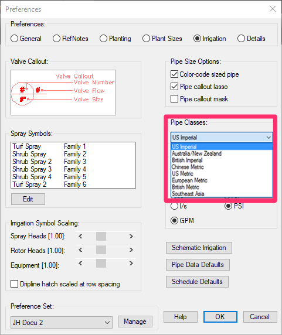
Task: Open the Preference Set JH Docu 2 dropdown
Action: point(62,322)
